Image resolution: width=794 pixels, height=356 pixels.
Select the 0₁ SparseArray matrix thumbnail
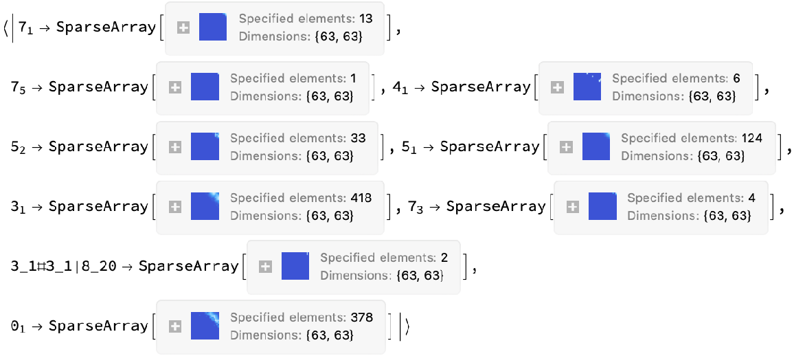pos(205,326)
